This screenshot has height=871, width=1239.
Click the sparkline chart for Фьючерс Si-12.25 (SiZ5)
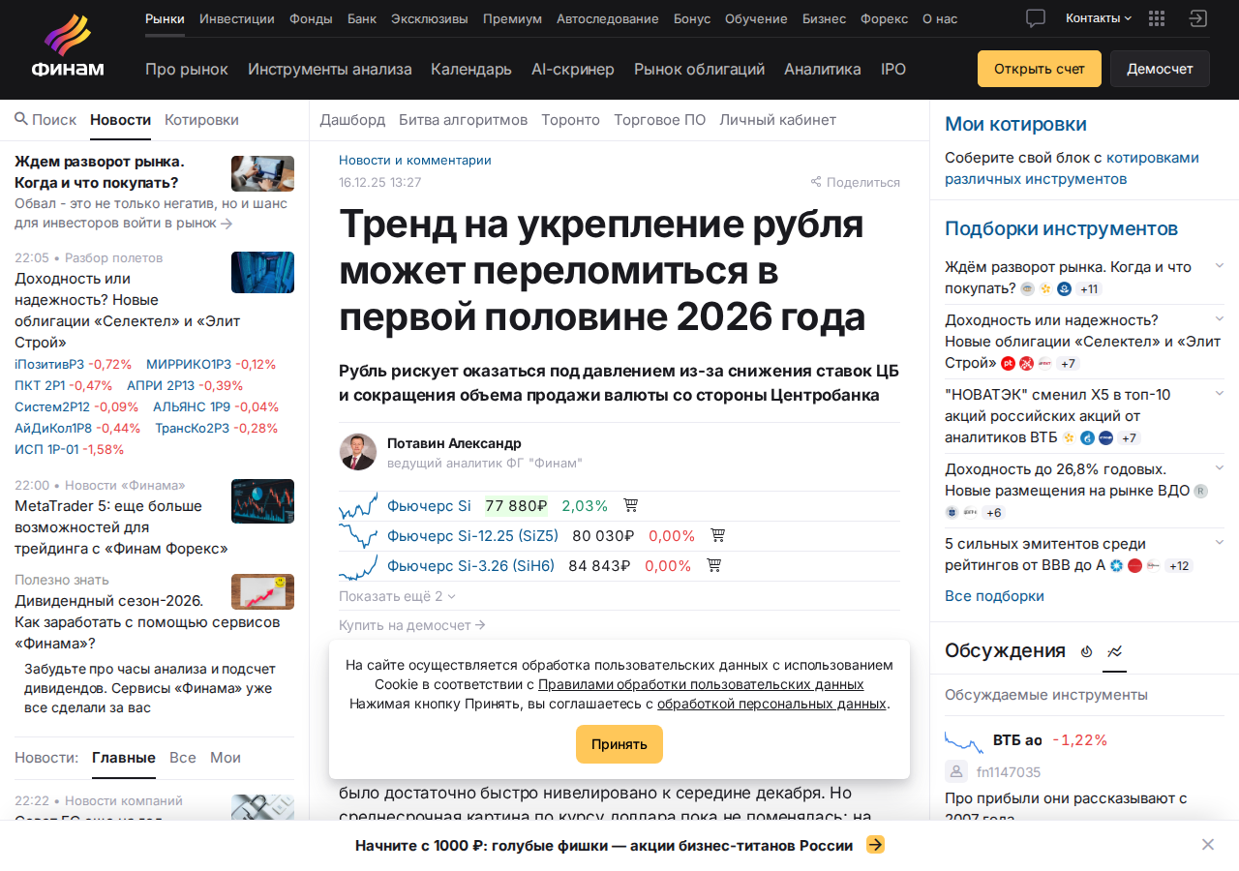point(358,535)
